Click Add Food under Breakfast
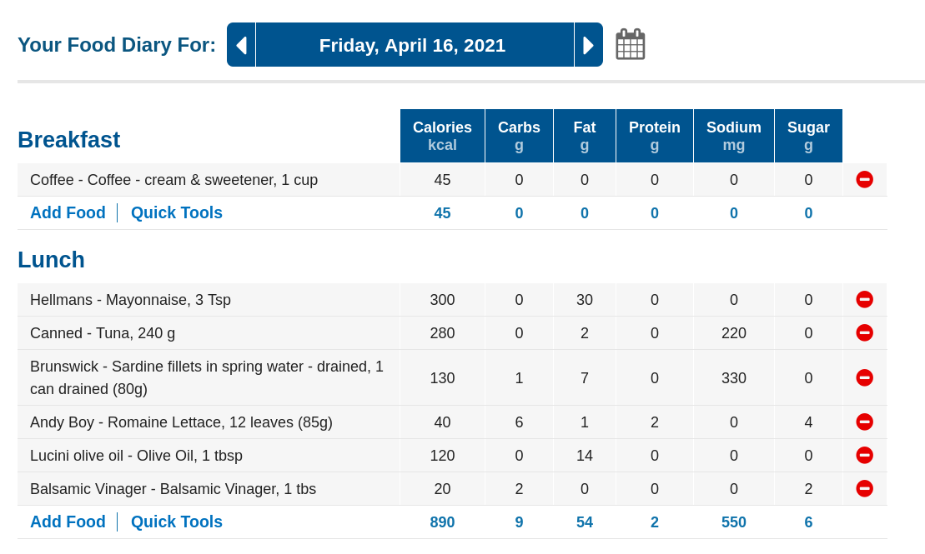Viewport: 925px width, 554px height. click(x=68, y=212)
